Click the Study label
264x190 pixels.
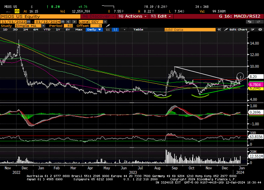pyautogui.click(x=6, y=26)
